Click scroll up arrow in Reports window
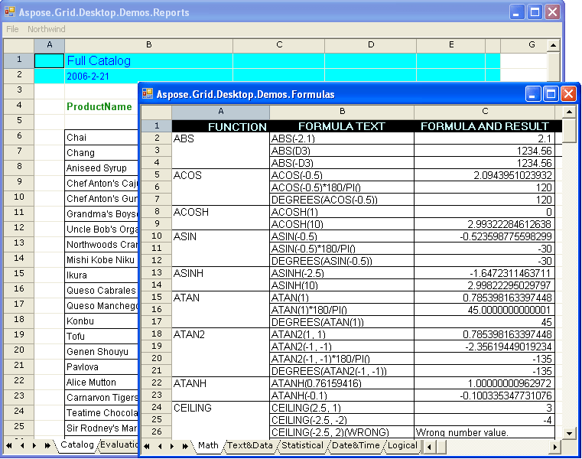 pyautogui.click(x=553, y=45)
